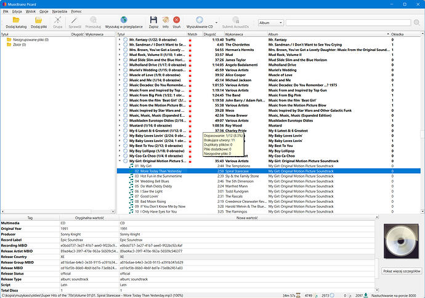Expand the Mud Rock, Volume II album

(119, 55)
